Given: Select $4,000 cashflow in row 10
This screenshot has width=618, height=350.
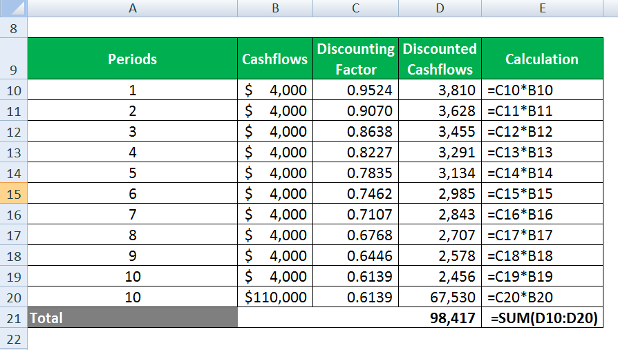Looking at the screenshot, I should [275, 90].
